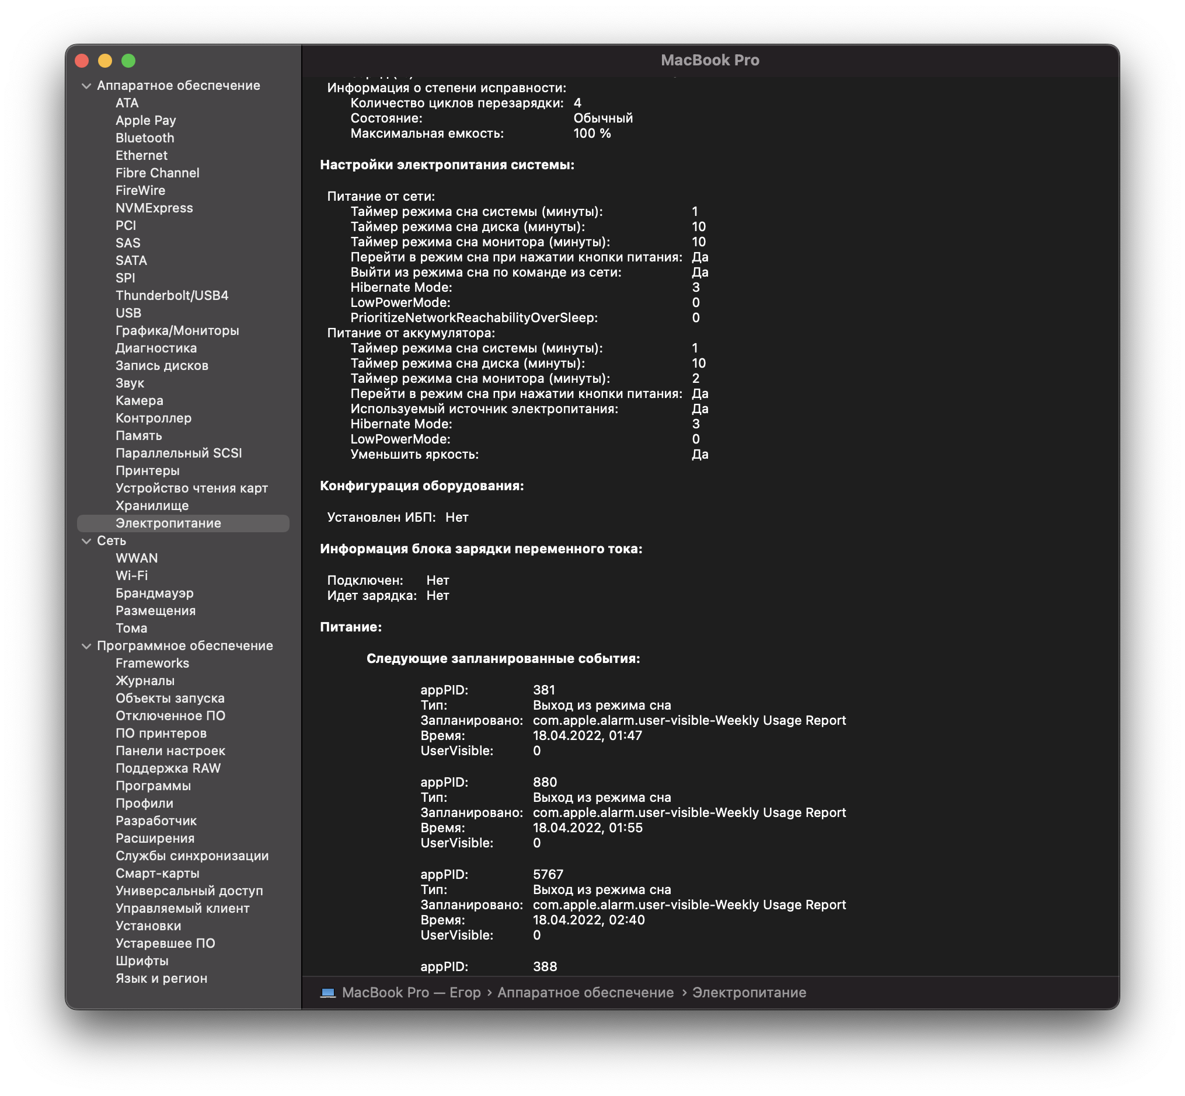
Task: Select highlighted Электропитание item
Action: pyautogui.click(x=183, y=523)
